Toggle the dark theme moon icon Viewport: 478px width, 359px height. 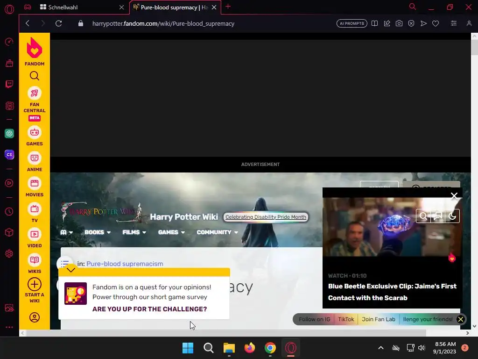pos(452,216)
